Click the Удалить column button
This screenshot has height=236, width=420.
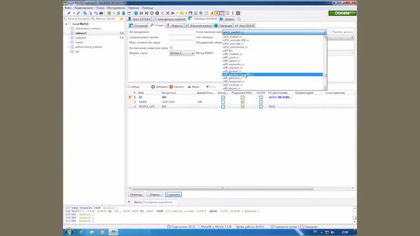[x=177, y=87]
